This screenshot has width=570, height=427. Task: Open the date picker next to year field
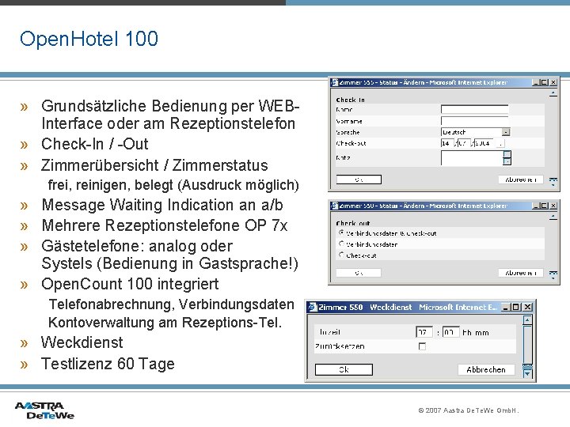pyautogui.click(x=501, y=144)
